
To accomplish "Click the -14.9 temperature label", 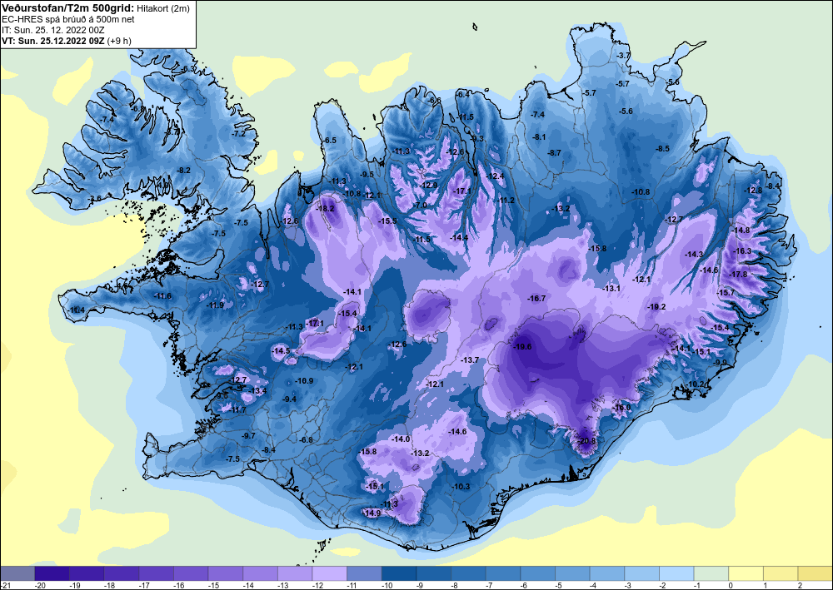I will (372, 513).
